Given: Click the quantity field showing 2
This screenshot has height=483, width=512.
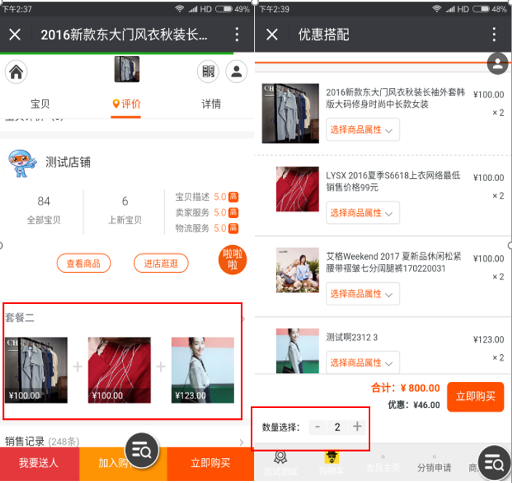Looking at the screenshot, I should point(337,427).
